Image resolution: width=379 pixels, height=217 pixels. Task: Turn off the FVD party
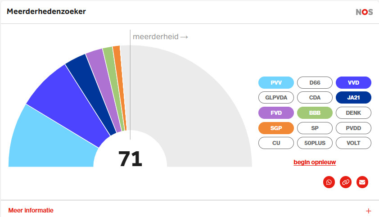coord(276,113)
